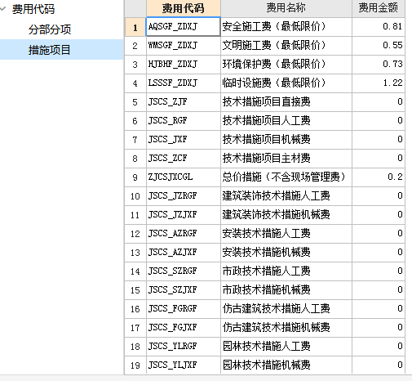Click 技术措施项目直接费 name cell
The height and width of the screenshot is (381, 412).
[286, 102]
